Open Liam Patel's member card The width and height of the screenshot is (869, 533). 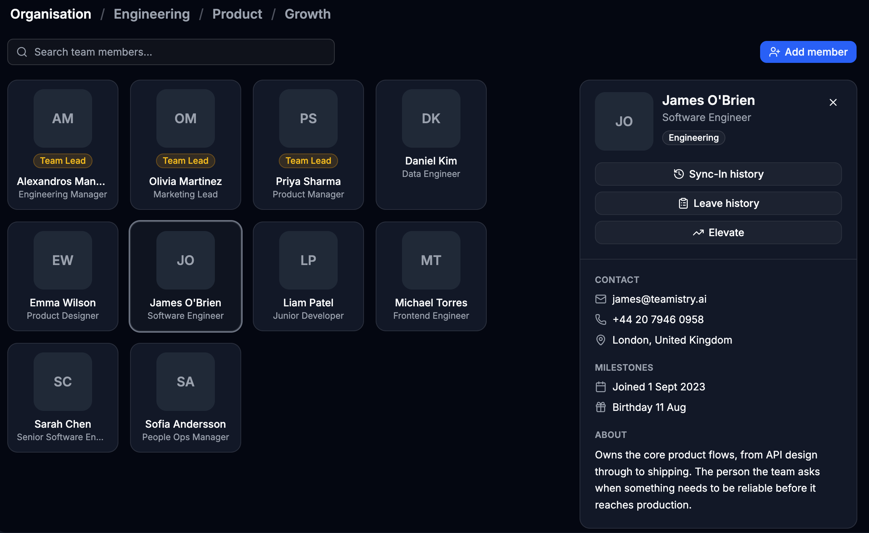[x=308, y=276]
